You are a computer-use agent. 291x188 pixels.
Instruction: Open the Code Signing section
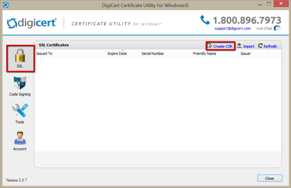20,86
